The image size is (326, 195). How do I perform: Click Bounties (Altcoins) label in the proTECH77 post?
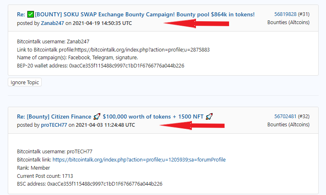[x=288, y=125]
